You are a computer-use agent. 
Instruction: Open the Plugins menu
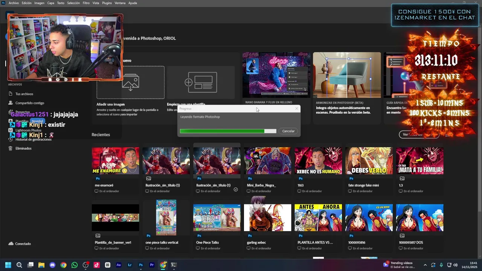[x=107, y=3]
